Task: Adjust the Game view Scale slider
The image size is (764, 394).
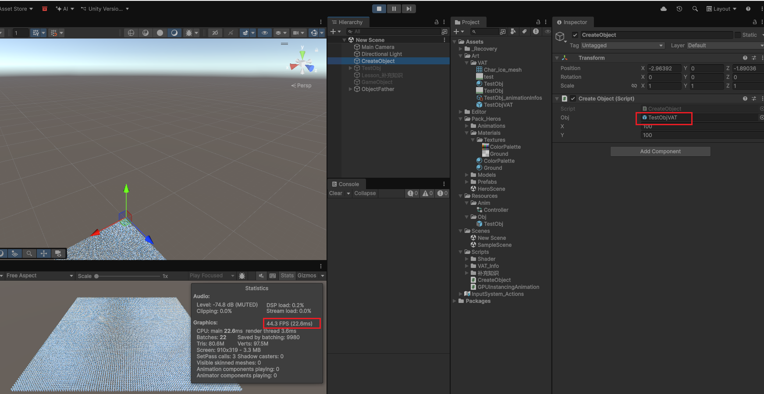Action: (97, 276)
